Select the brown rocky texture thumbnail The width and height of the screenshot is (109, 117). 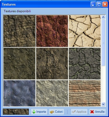click(19, 31)
